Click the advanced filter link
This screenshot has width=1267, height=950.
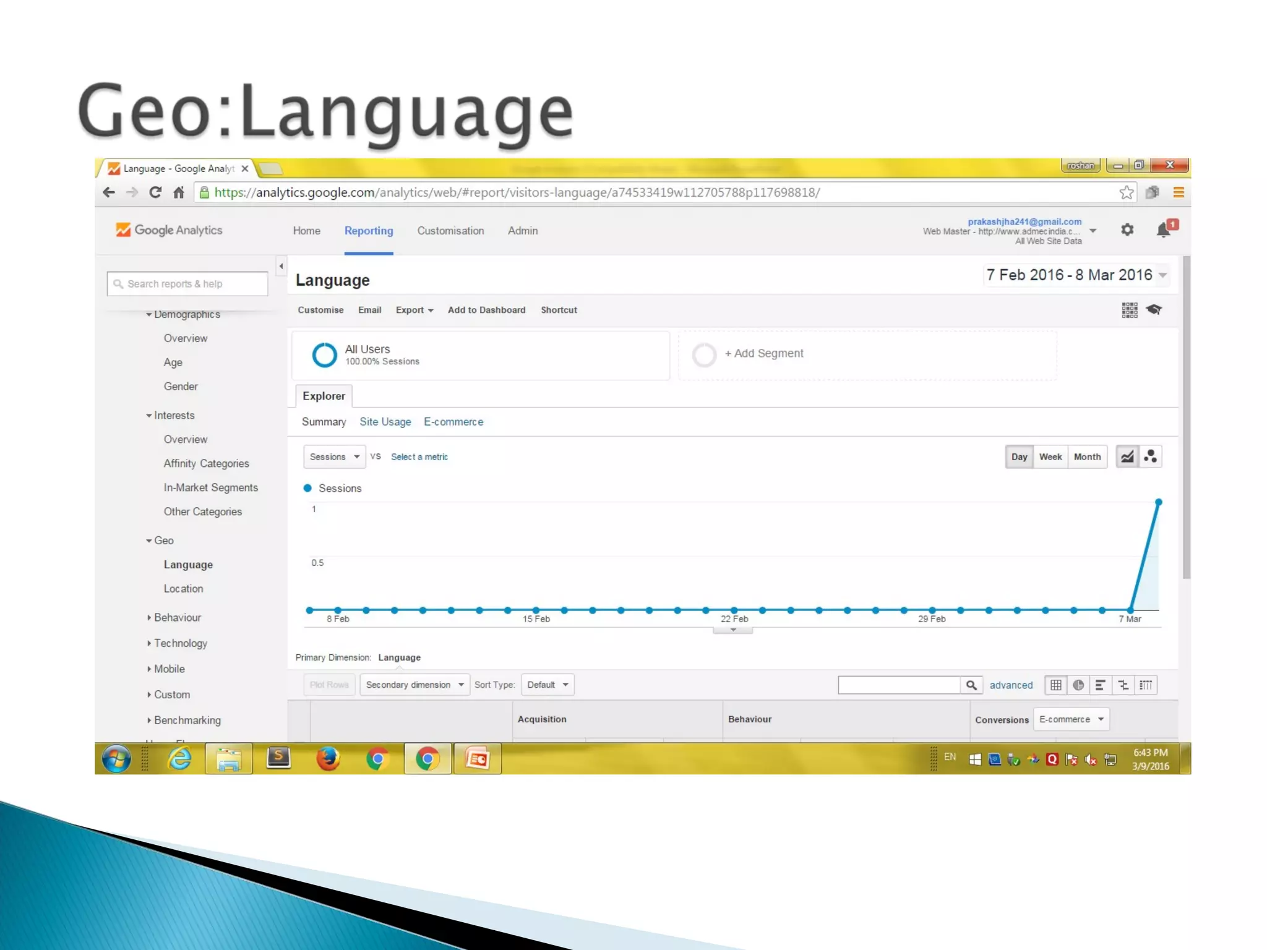(x=1011, y=685)
